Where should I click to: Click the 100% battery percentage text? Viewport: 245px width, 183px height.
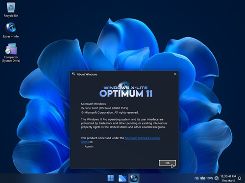[x=210, y=178]
